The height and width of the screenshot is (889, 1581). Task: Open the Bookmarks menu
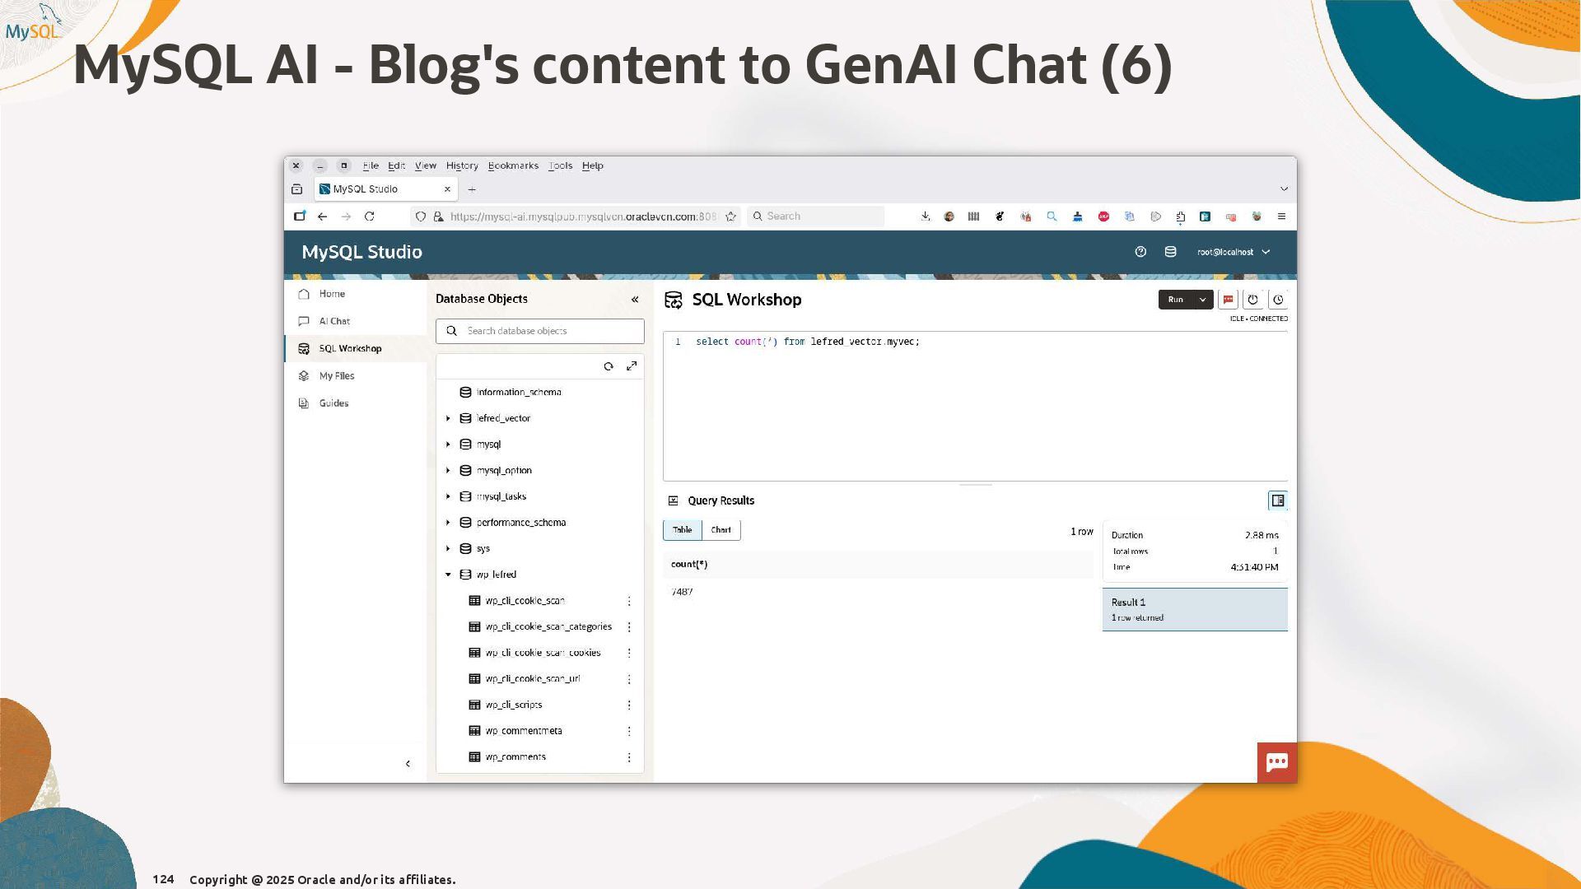[x=512, y=165]
